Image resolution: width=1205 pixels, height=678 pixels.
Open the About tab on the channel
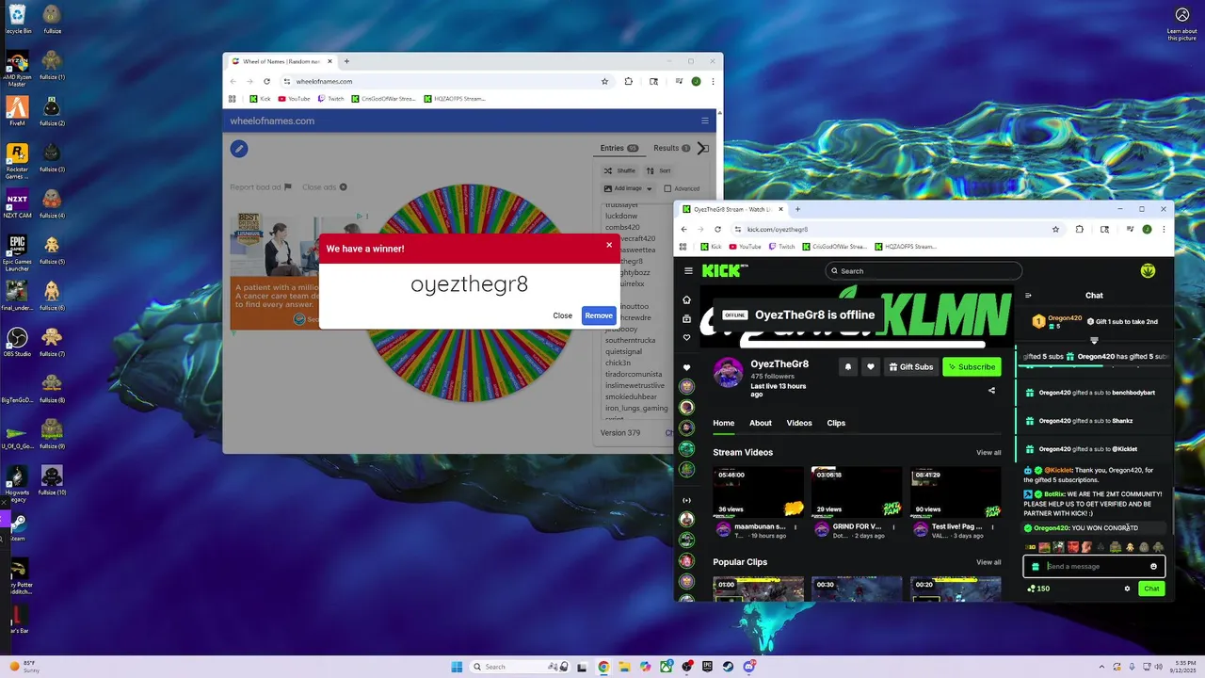point(761,423)
